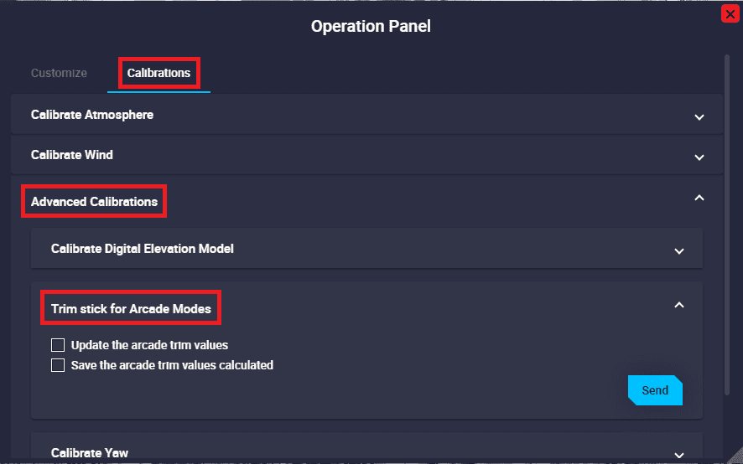Click the Calibrate Wind section title

72,155
